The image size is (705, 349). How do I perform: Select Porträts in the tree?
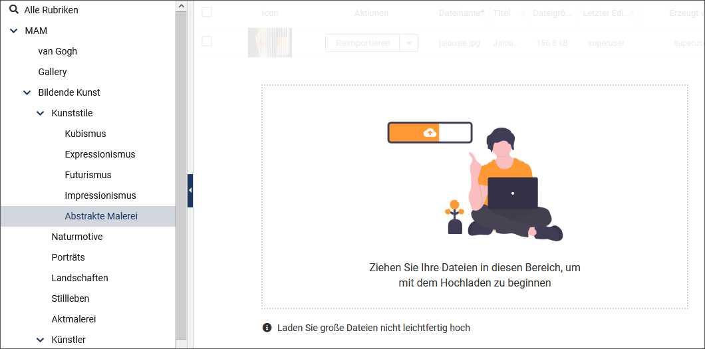[68, 257]
